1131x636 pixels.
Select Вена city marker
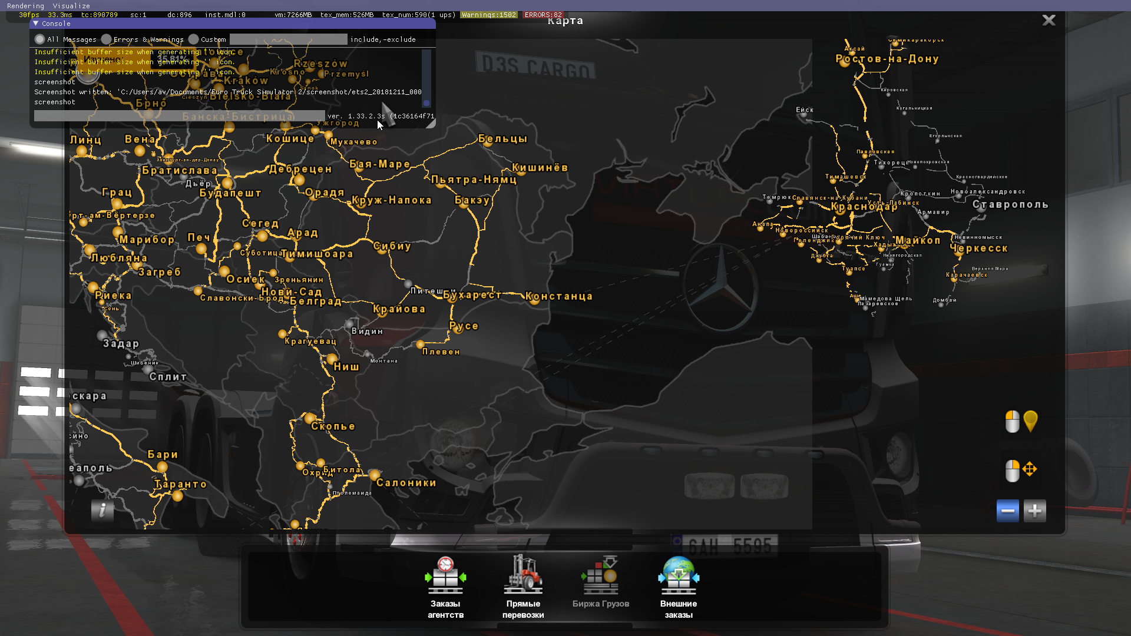[140, 151]
